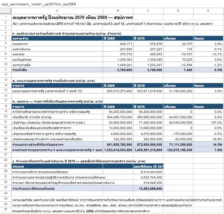Click title cell 'งบบุคลากรภาครัฐ ปีงบประมาณ 2570 เทียบ 2569'
This screenshot has width=224, height=214.
pos(73,18)
